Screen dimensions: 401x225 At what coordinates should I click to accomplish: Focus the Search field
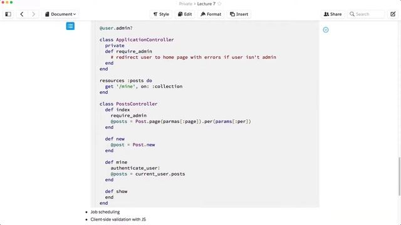pos(367,14)
